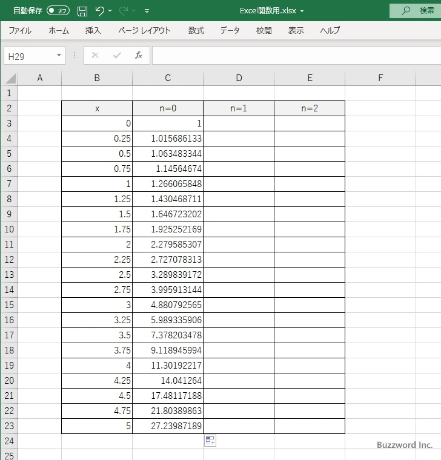The image size is (441, 460).
Task: Select cell containing 1.14564674
Action: coord(168,169)
